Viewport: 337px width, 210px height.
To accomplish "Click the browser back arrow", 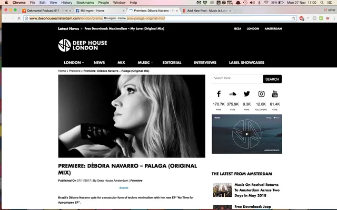I will point(6,18).
